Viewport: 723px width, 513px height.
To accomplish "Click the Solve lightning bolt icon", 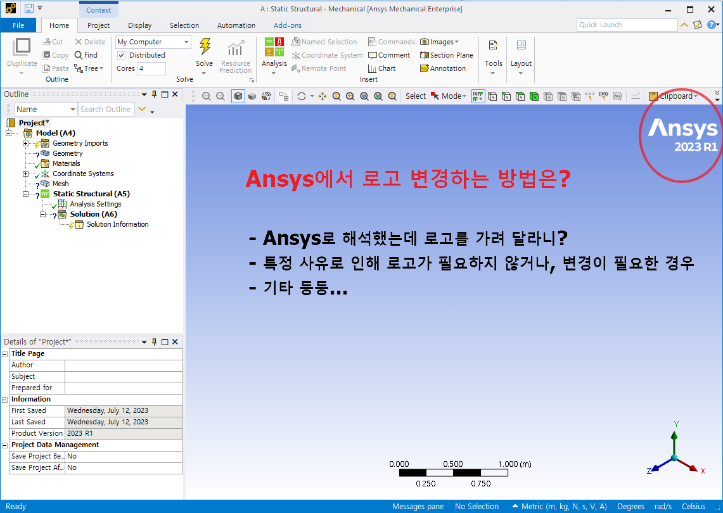I will pos(204,47).
